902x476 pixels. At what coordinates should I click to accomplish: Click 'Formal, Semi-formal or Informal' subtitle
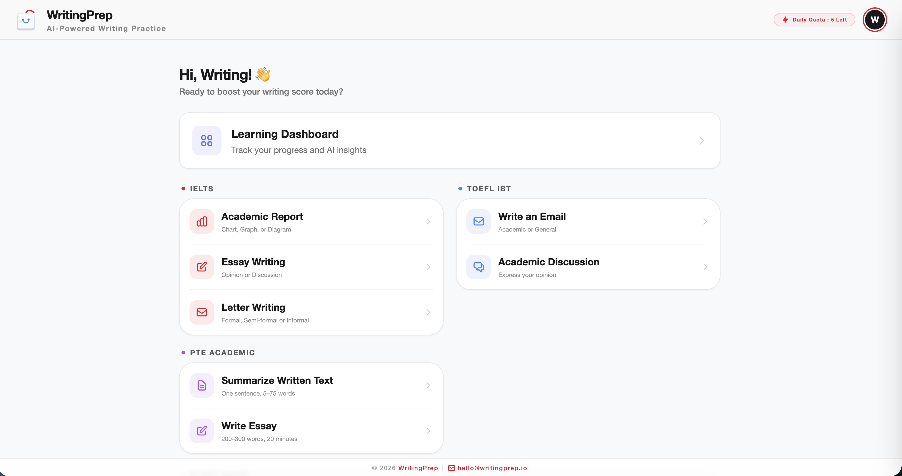265,321
